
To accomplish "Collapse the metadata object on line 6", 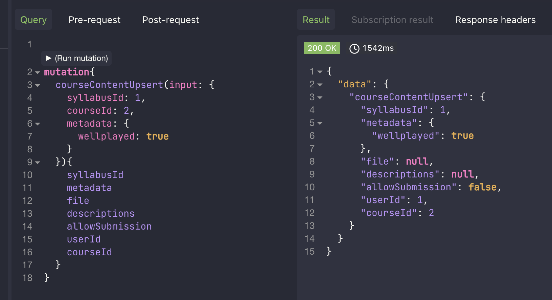I will [38, 124].
